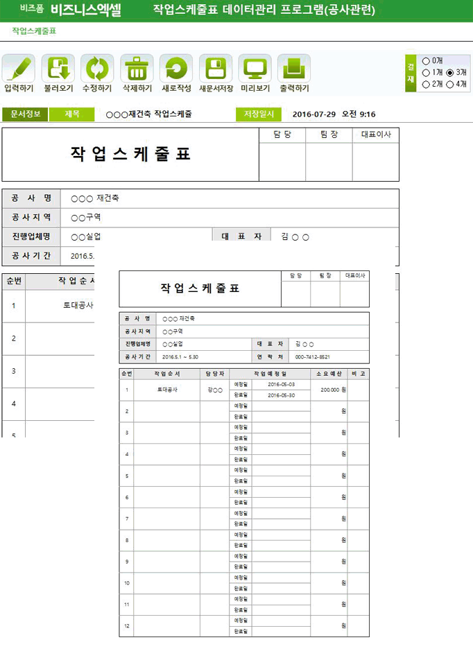Click the title field ○○○재건축 작업스케줄
This screenshot has height=667, width=473.
click(149, 114)
